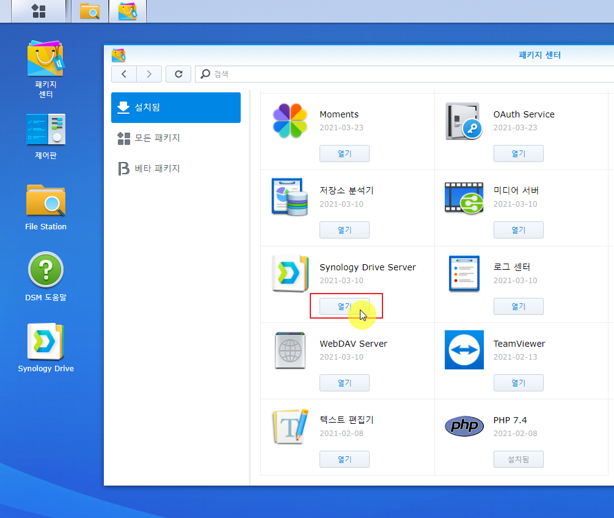Click the WebDAV Server package icon
Viewport: 614px width, 518px height.
[x=290, y=350]
